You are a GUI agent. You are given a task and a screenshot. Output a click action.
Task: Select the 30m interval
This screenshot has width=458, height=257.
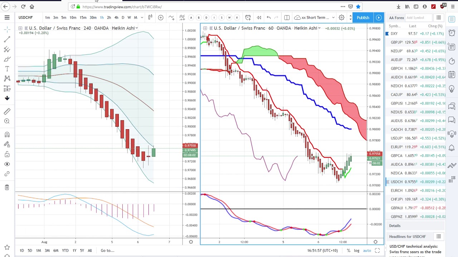point(93,17)
